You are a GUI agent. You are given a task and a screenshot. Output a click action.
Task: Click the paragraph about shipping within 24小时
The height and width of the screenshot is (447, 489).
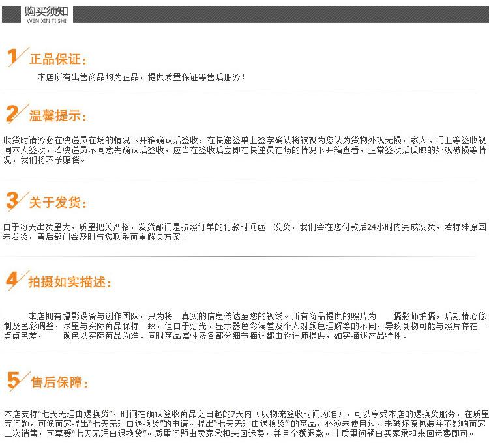(x=244, y=232)
